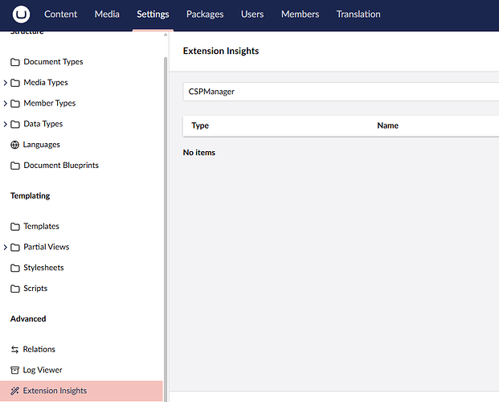Click the Media Types folder icon

tap(15, 83)
